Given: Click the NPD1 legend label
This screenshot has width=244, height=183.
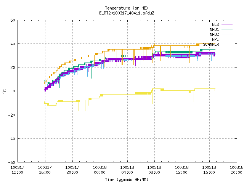Looking at the screenshot, I should (214, 29).
